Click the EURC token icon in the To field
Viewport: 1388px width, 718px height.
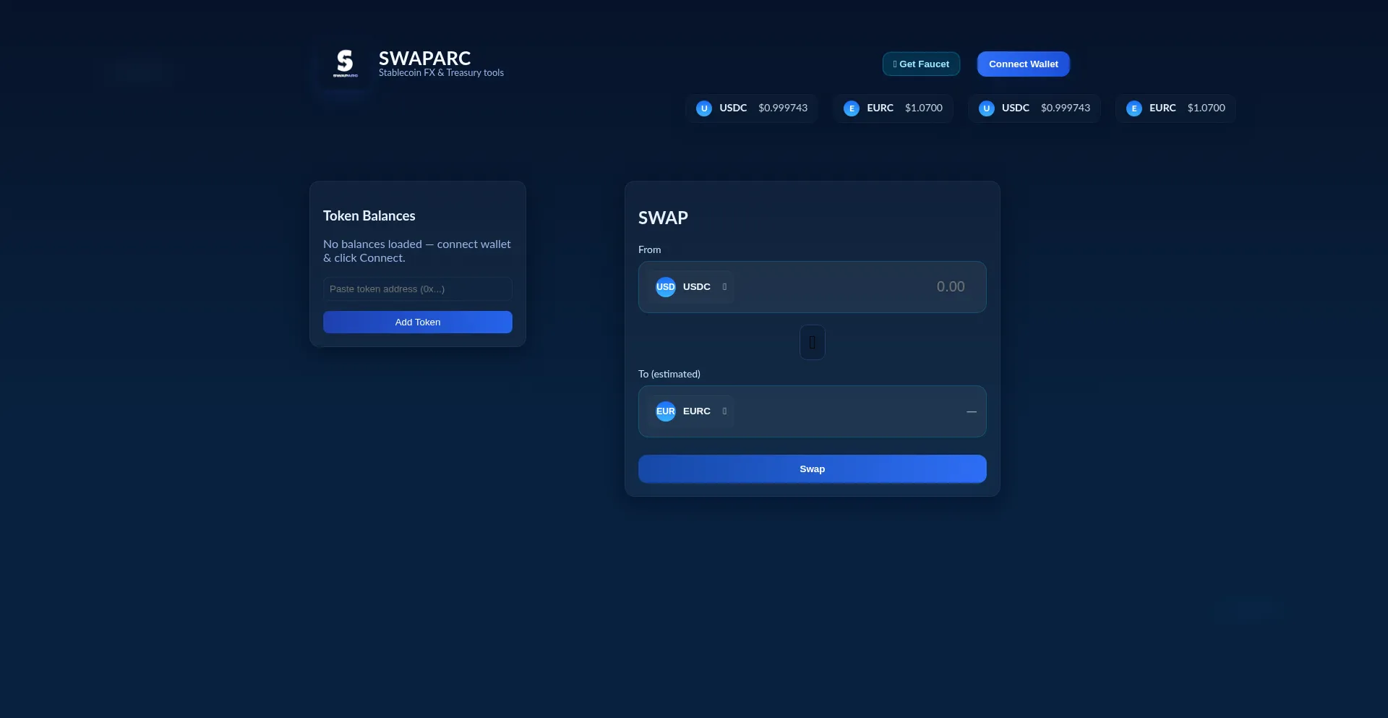tap(665, 411)
